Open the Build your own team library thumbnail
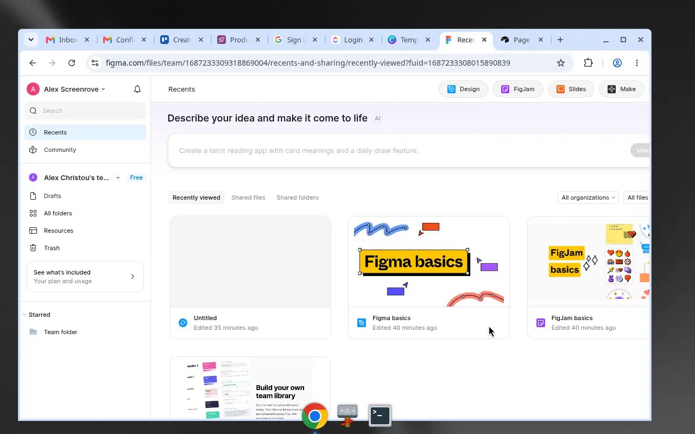This screenshot has width=695, height=434. coord(250,388)
